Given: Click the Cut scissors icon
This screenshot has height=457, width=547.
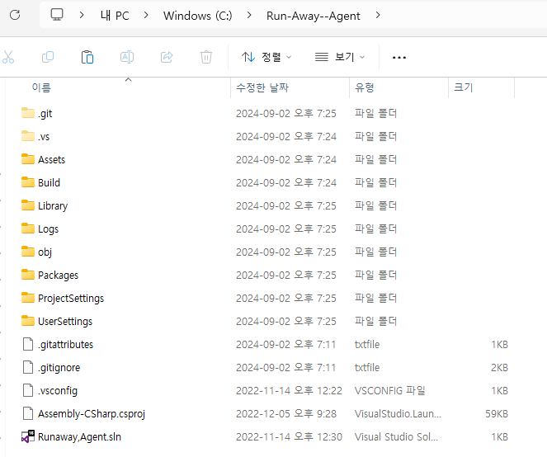Looking at the screenshot, I should pos(8,57).
